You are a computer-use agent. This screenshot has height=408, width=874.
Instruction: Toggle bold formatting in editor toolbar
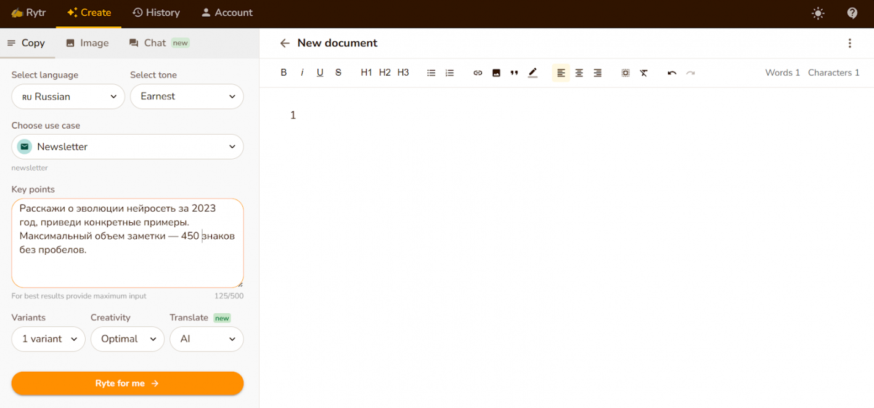(x=284, y=73)
